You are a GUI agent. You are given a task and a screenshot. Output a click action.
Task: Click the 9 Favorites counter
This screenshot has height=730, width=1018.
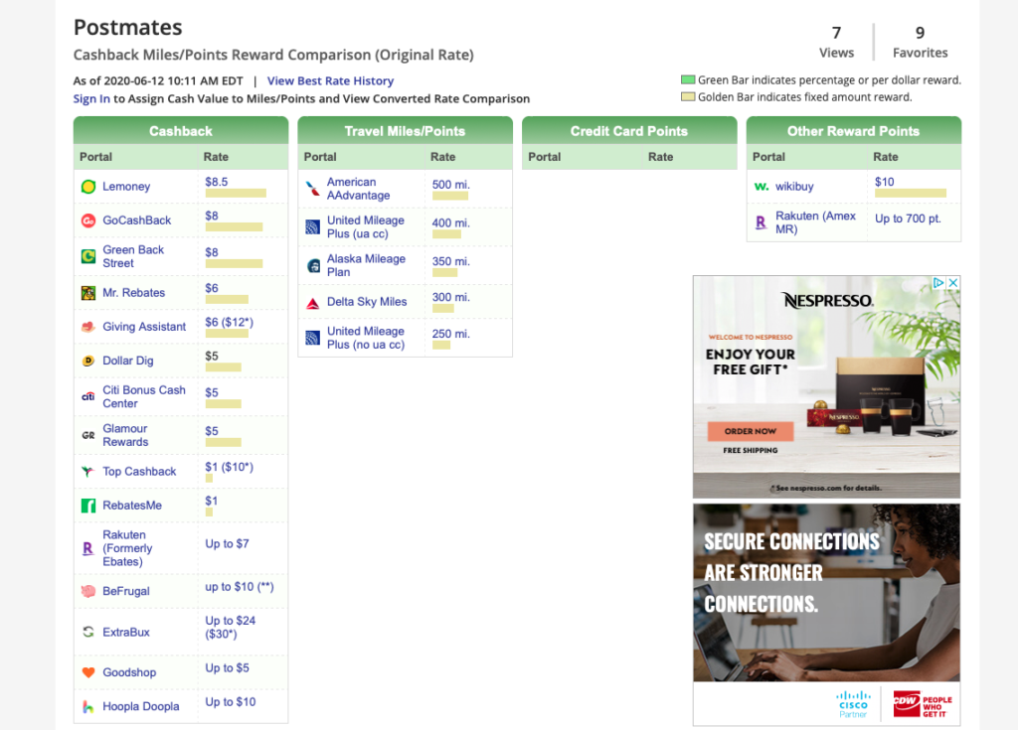point(920,42)
